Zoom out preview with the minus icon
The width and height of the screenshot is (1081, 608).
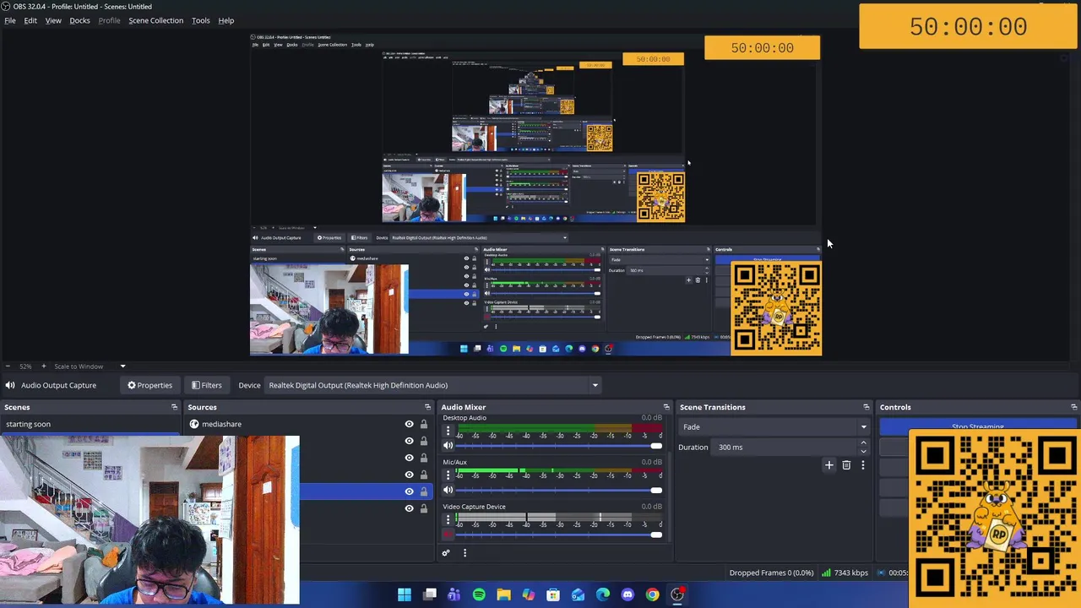coord(8,366)
